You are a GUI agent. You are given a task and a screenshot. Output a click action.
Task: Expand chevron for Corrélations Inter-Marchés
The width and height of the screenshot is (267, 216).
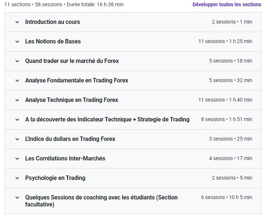coord(17,159)
